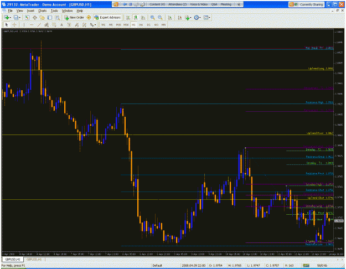Open Attendees (2) in meeting toolbar
The image size is (346, 269).
coord(177,4)
